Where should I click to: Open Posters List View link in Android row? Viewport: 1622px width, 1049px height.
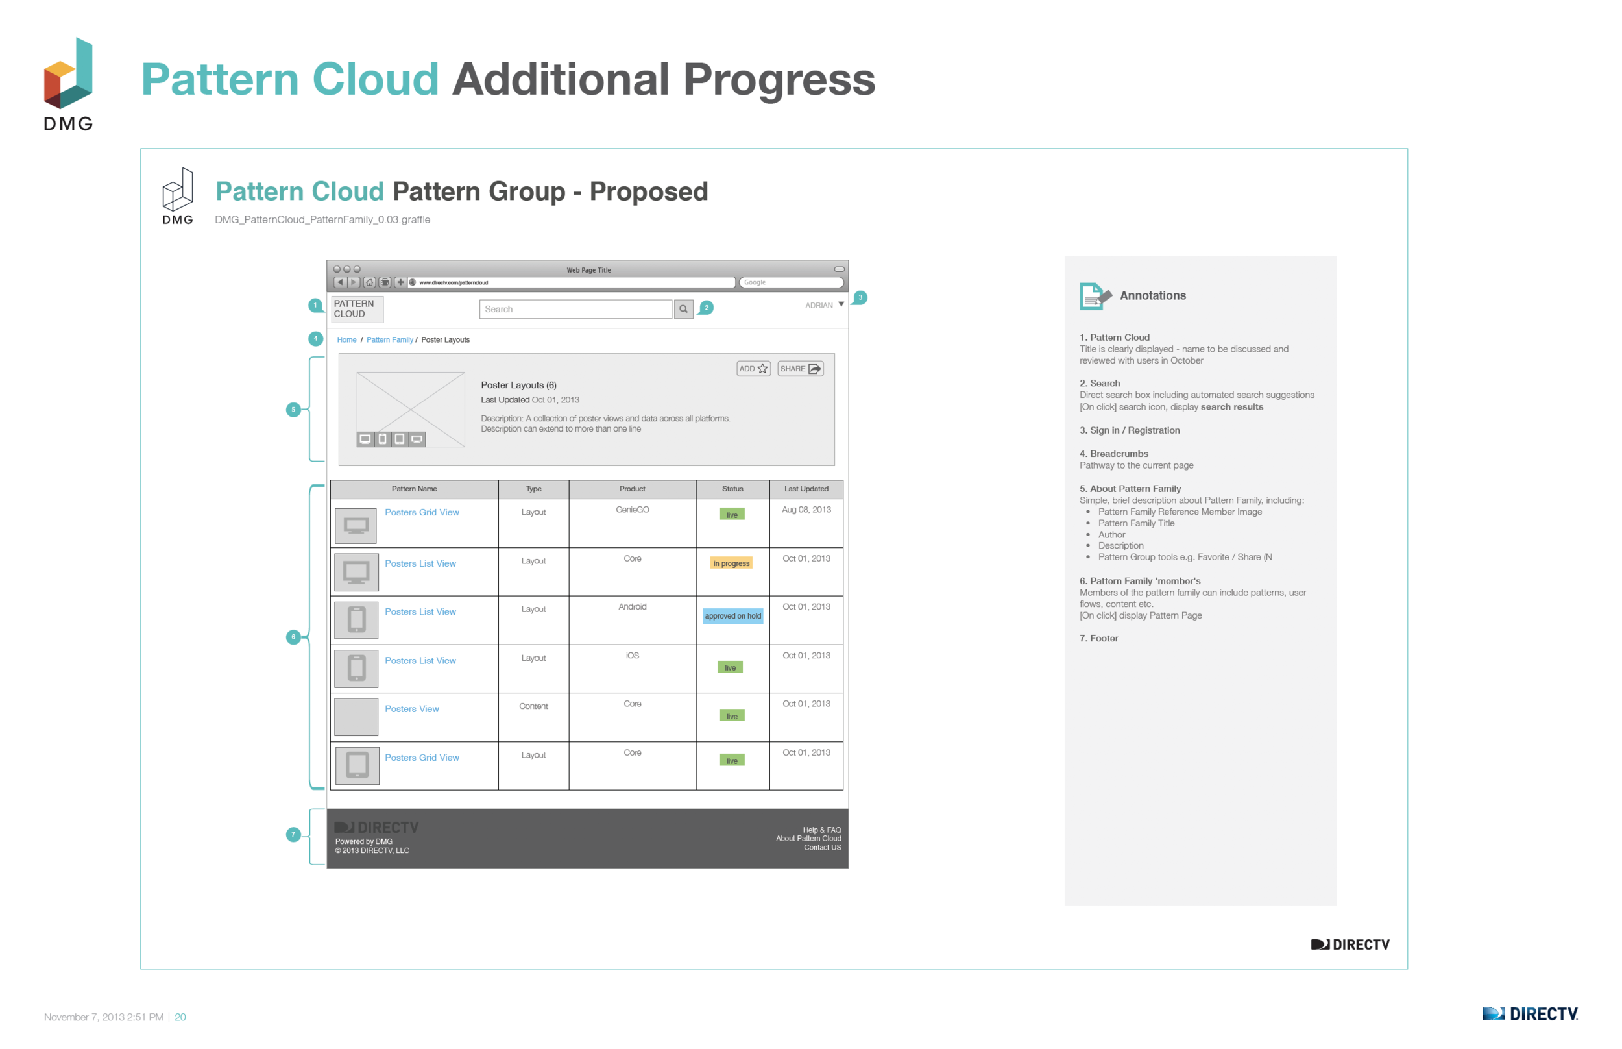click(420, 611)
